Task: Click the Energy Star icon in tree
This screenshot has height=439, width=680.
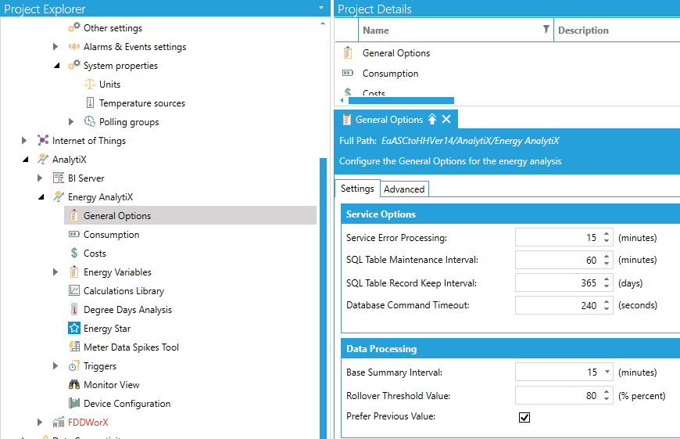Action: [74, 329]
